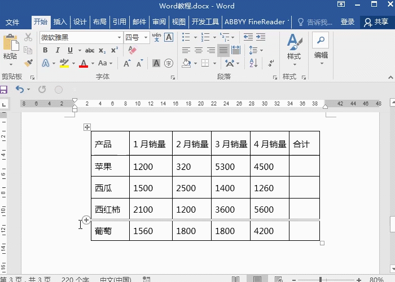395x282 pixels.
Task: Apply subscript formatting
Action: pos(102,50)
